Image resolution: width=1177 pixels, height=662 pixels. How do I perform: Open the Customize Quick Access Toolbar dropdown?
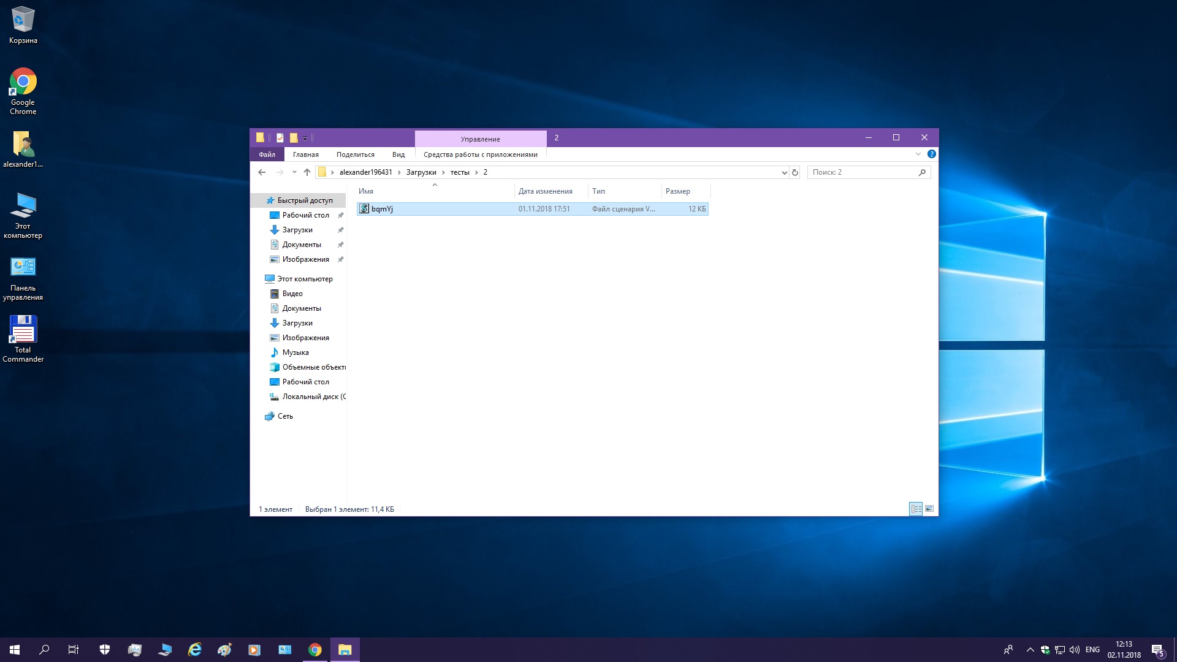tap(305, 139)
